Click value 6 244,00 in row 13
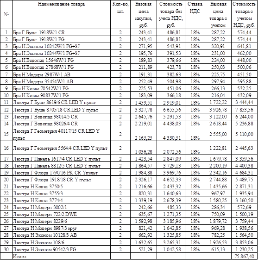The image size is (258, 260). 245,117
